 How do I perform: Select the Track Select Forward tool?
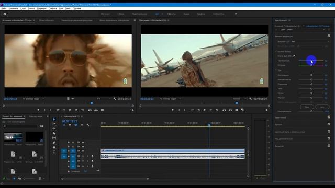pos(54,124)
